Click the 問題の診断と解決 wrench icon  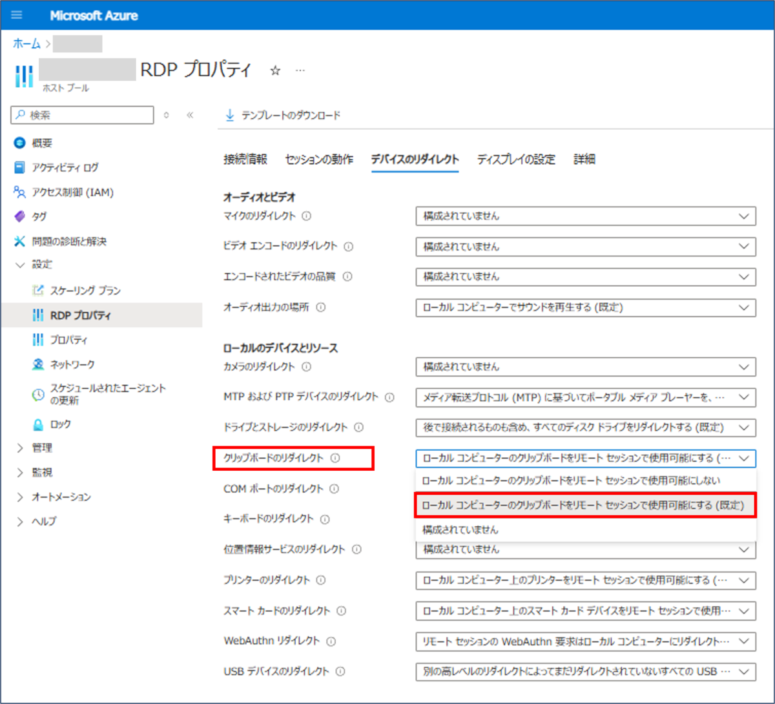pyautogui.click(x=19, y=242)
